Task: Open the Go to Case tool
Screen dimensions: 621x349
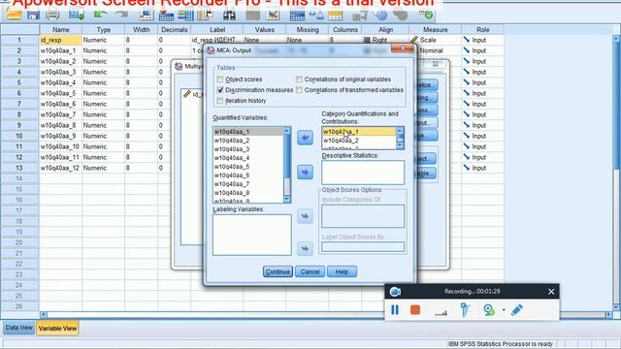Action: pos(147,16)
